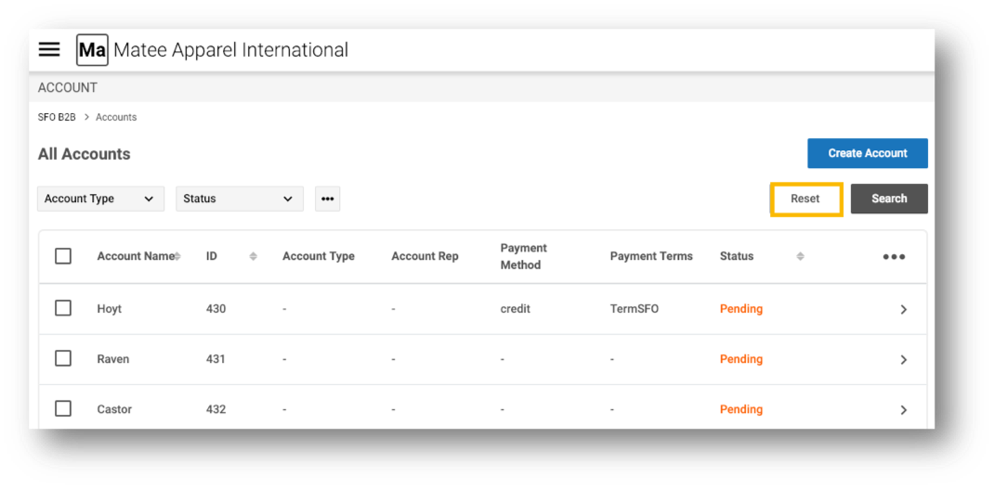
Task: Sort by Status column arrows
Action: point(800,256)
